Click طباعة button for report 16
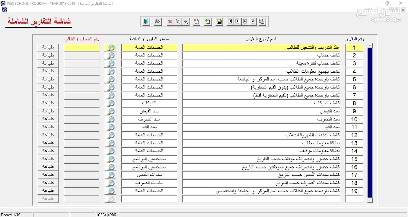Screen dimensions: 408x217 tap(48, 167)
